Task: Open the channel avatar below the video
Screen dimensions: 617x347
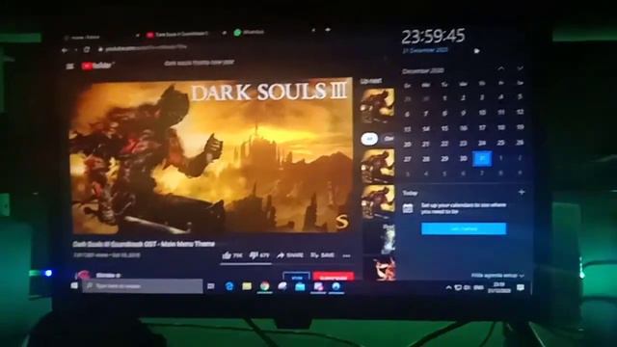Action: [x=83, y=275]
